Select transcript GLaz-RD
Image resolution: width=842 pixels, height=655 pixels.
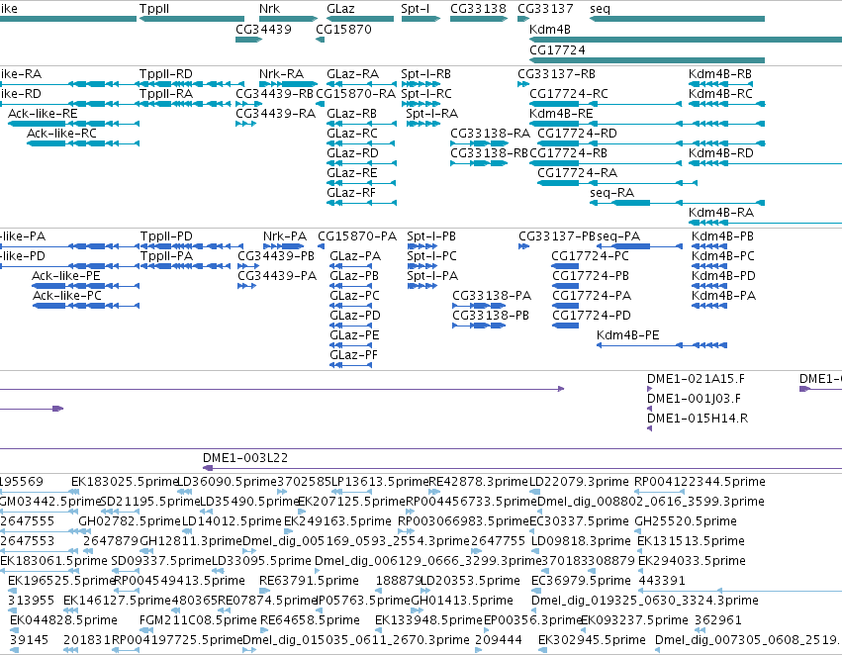point(361,163)
